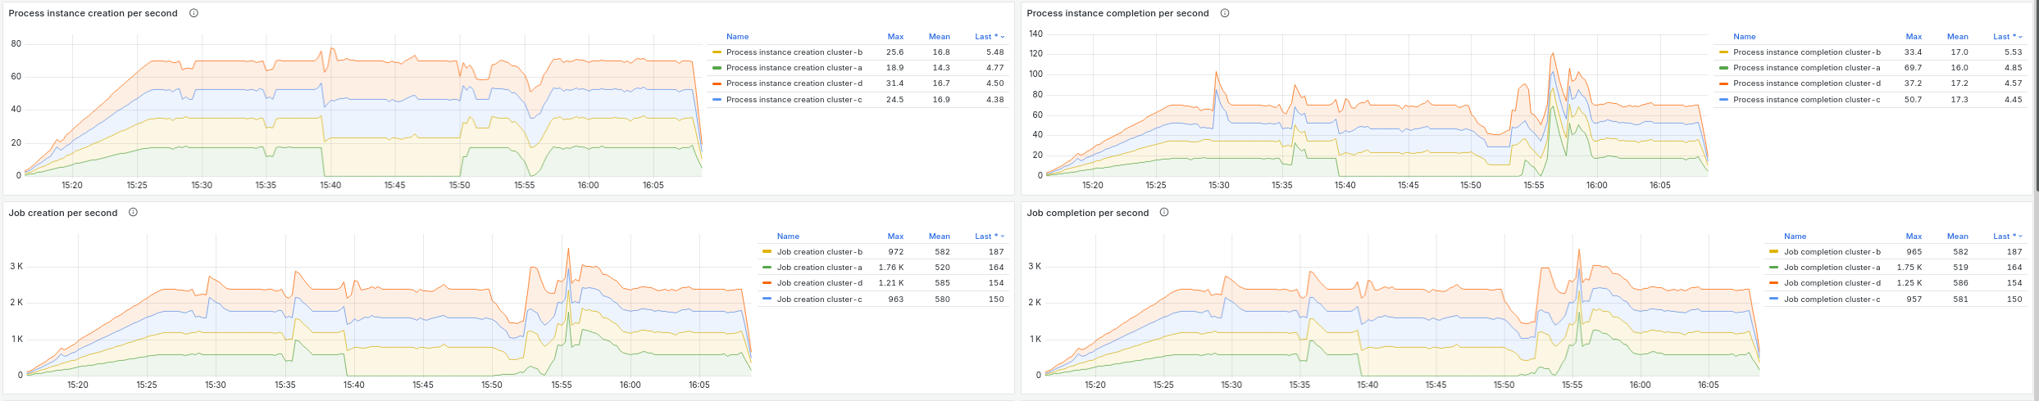Open info icon of Process instance creation panel
The width and height of the screenshot is (2039, 401).
pos(193,13)
